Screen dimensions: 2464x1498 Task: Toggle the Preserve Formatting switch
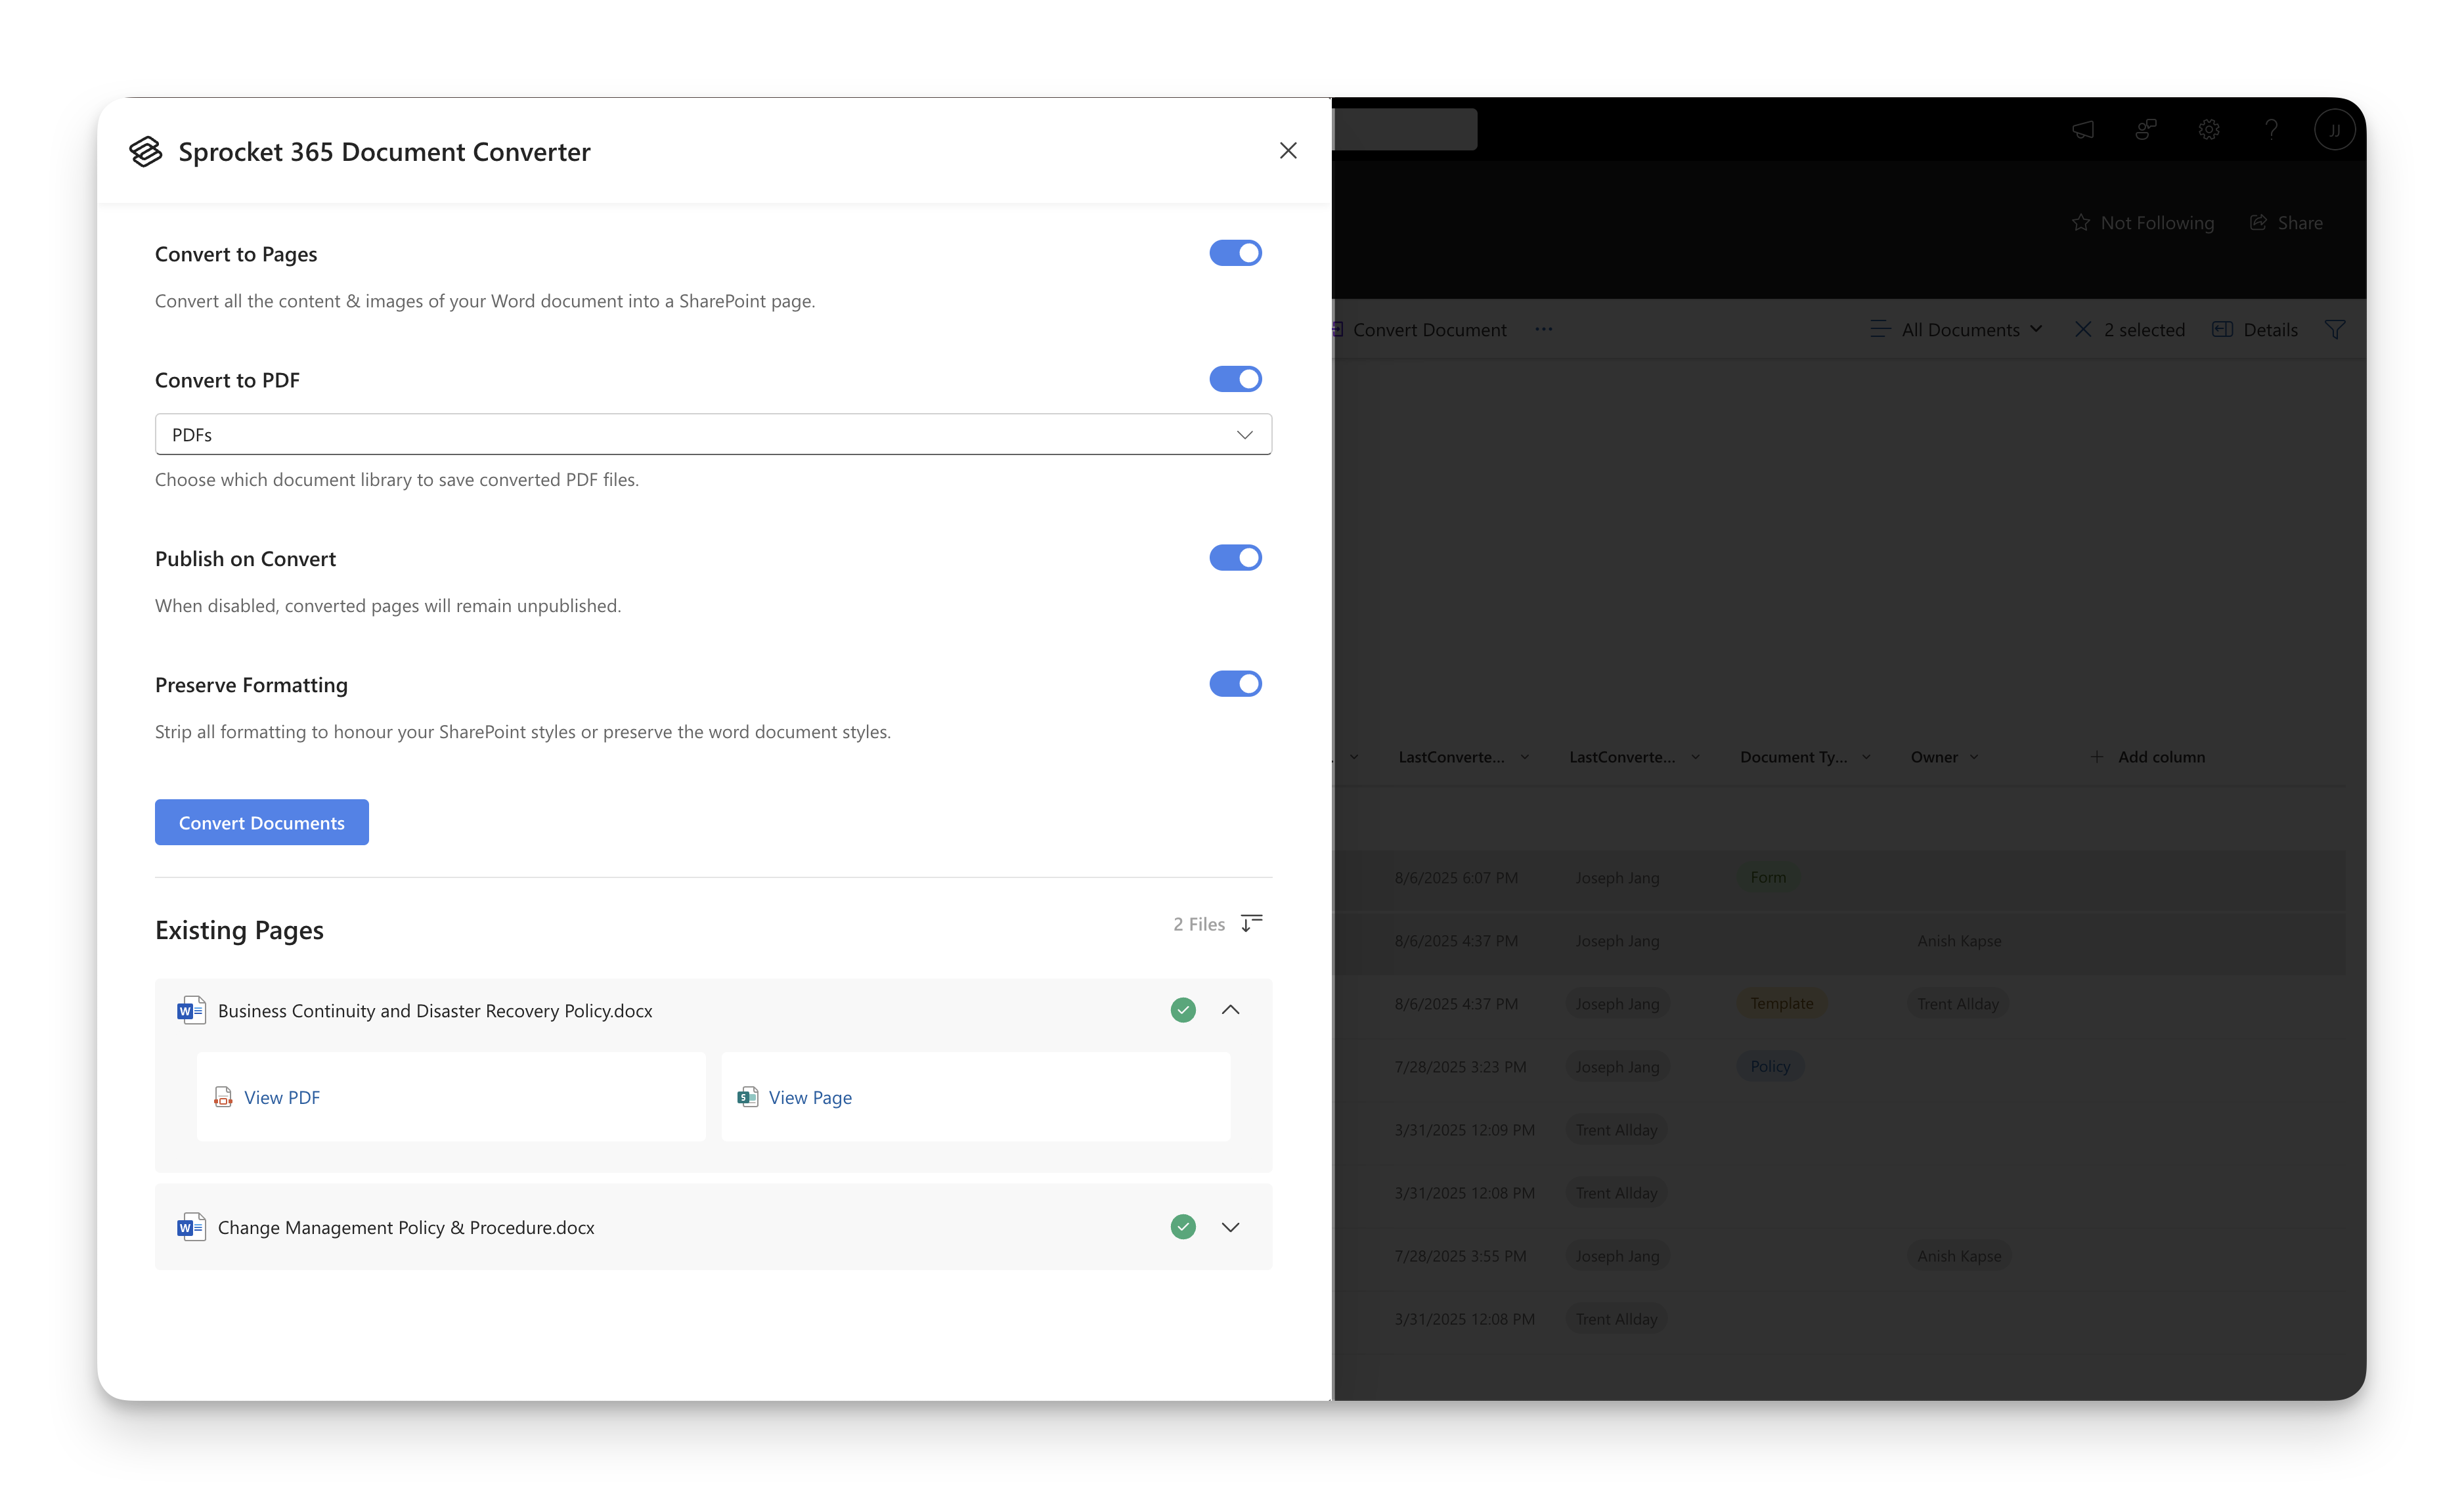point(1235,684)
